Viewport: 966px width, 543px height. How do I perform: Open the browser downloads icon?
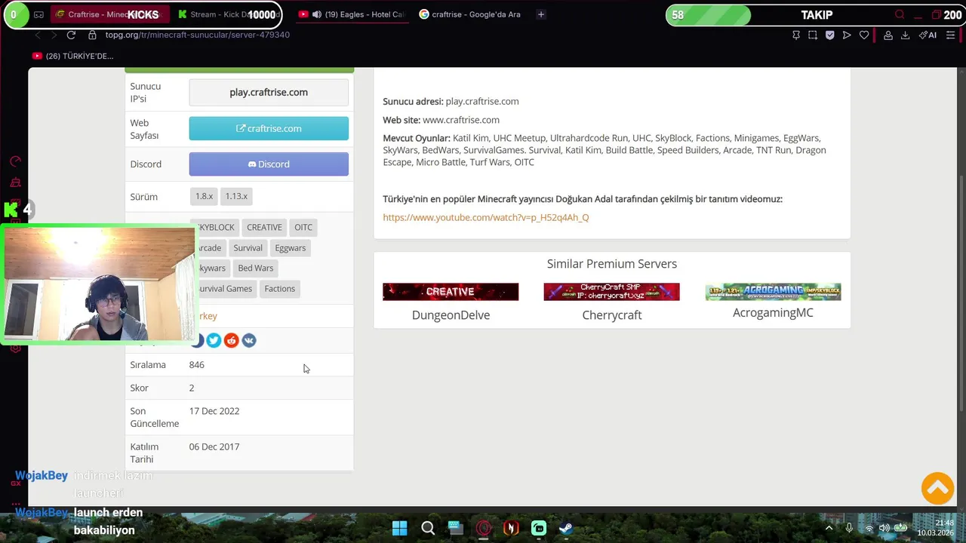(x=905, y=35)
